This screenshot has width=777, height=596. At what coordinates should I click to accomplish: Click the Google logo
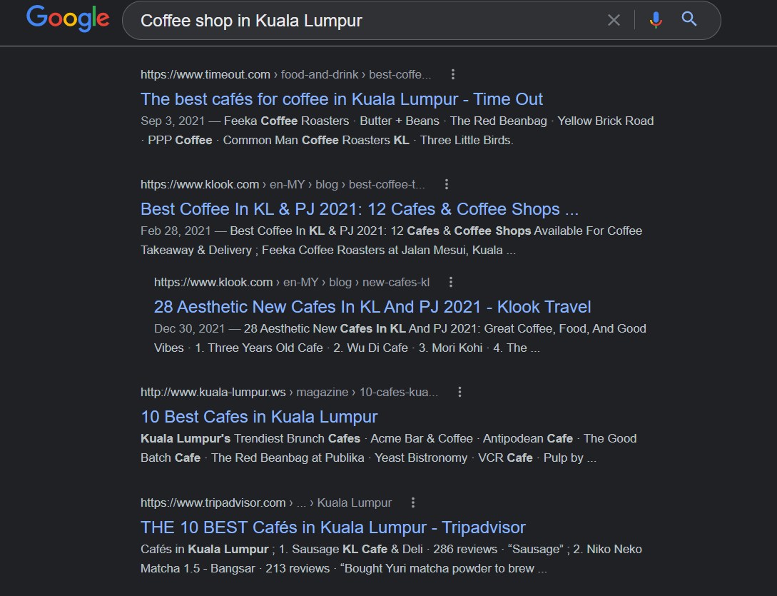click(x=68, y=19)
